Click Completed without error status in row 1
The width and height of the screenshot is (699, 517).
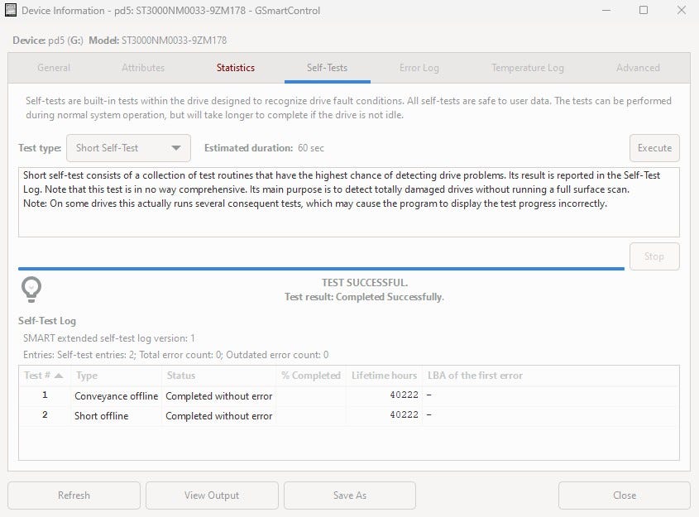(x=218, y=395)
